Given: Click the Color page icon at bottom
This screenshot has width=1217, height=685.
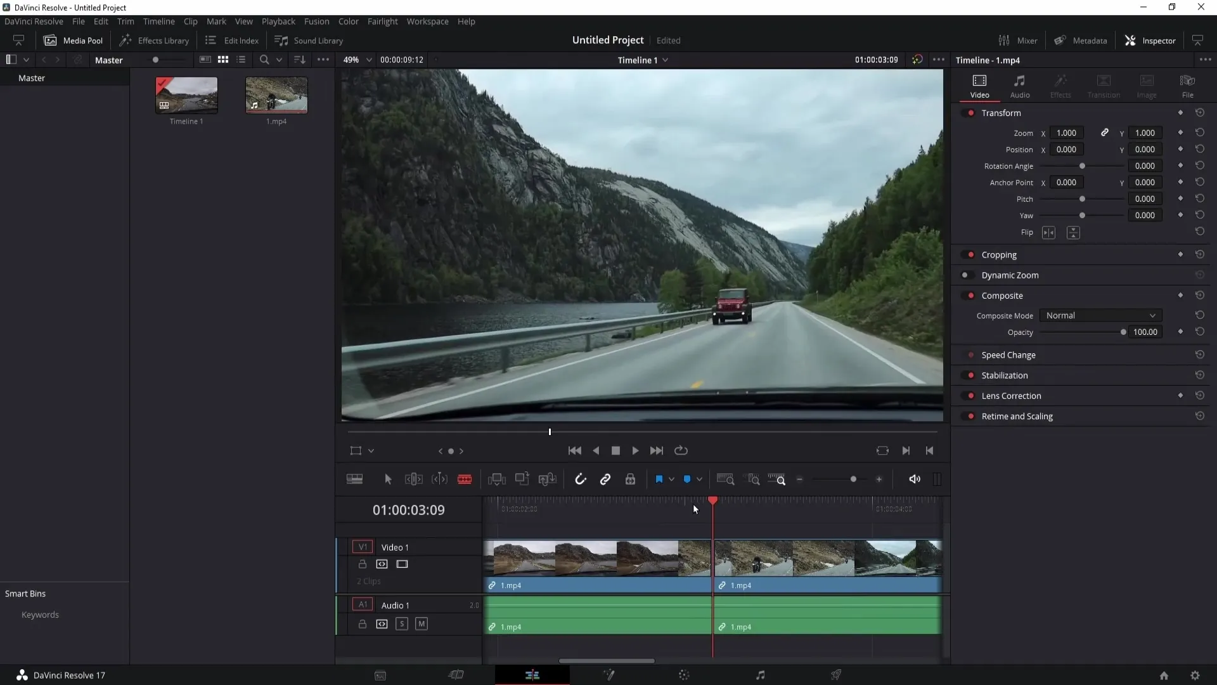Looking at the screenshot, I should point(685,675).
